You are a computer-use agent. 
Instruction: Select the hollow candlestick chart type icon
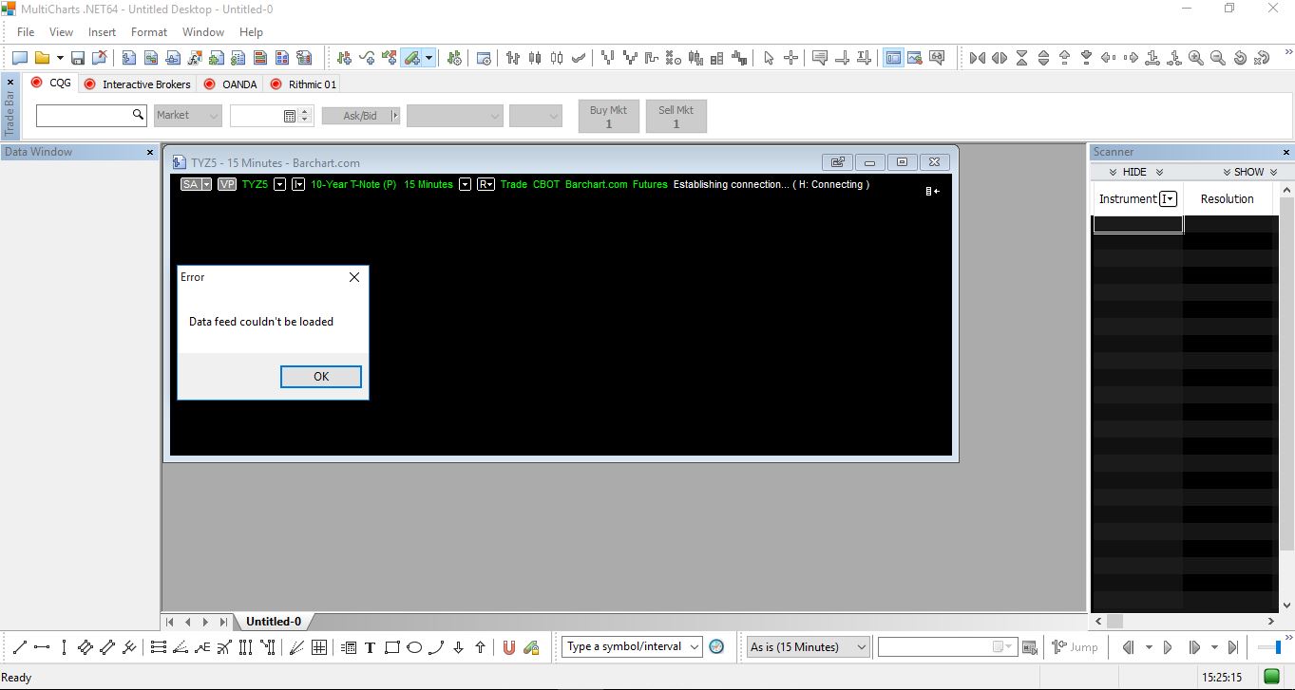click(x=557, y=58)
